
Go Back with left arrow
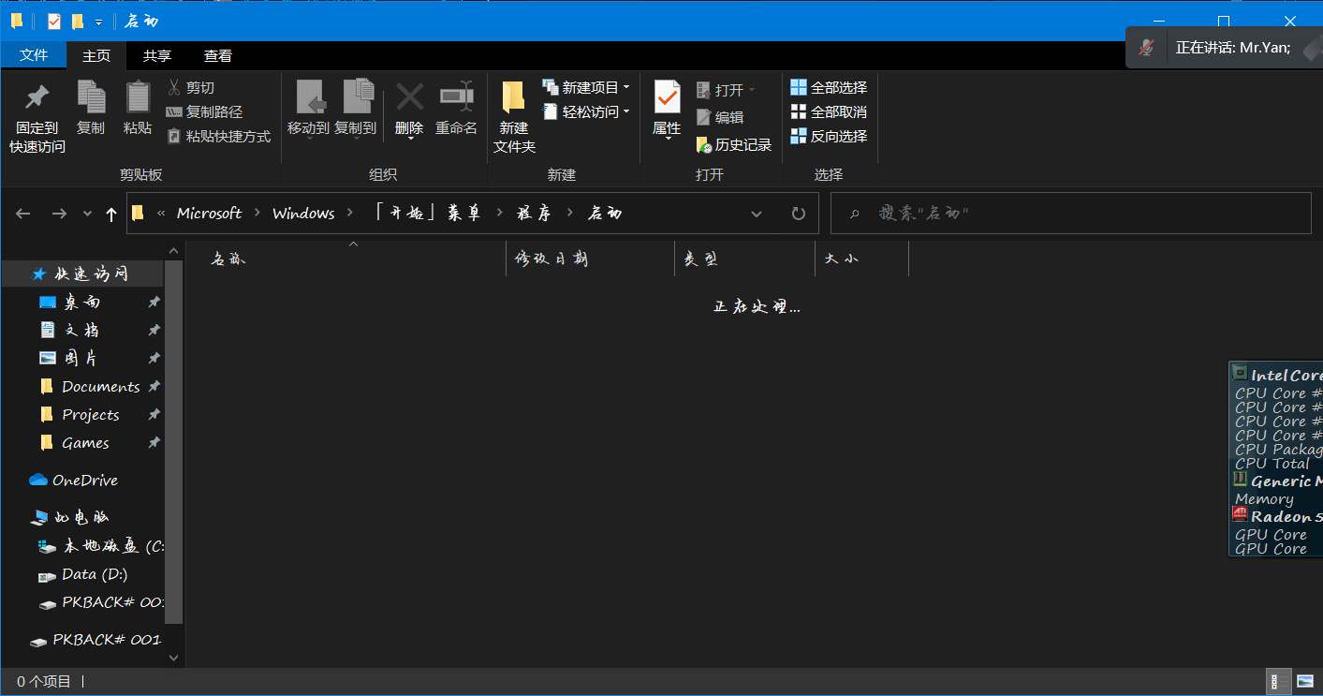click(23, 214)
